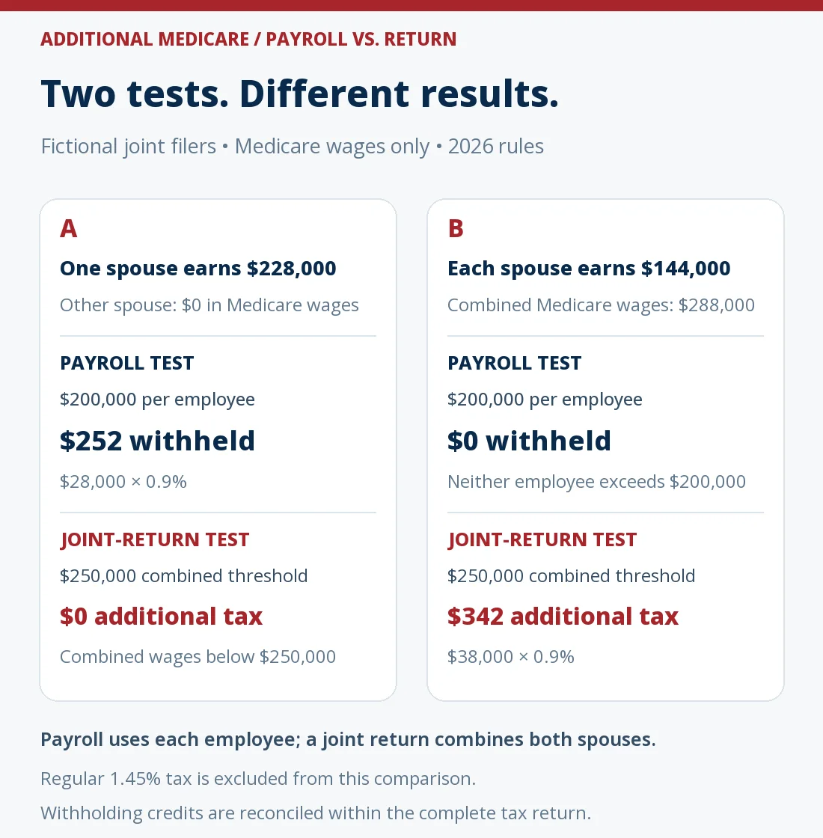Click 'Each spouse earns $144,000' heading
This screenshot has width=823, height=838.
(x=588, y=269)
